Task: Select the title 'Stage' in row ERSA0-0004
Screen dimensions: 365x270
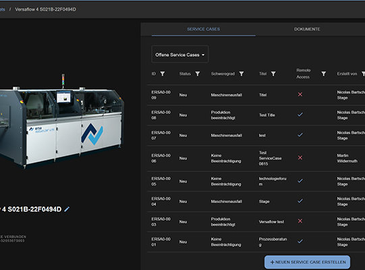Action: [x=264, y=201]
